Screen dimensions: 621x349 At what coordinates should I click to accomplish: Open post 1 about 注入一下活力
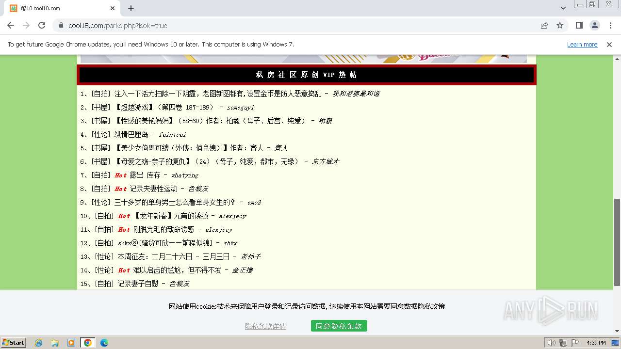point(217,94)
